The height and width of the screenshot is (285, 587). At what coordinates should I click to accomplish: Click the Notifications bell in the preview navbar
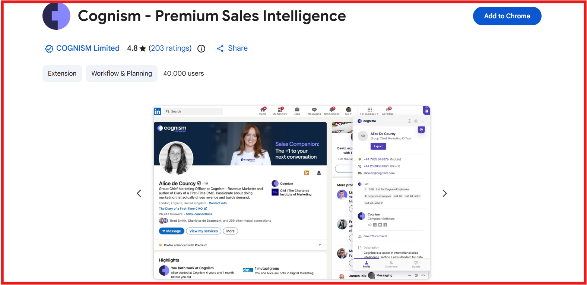(331, 111)
